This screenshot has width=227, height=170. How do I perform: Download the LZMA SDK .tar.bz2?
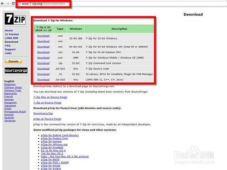44,80
